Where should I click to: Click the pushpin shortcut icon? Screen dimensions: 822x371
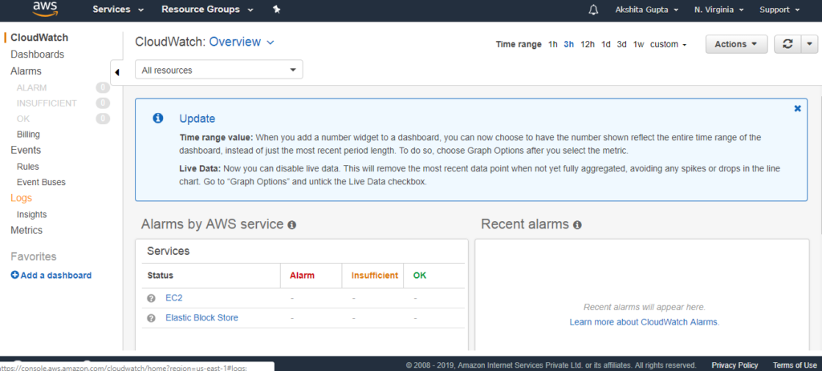[277, 10]
